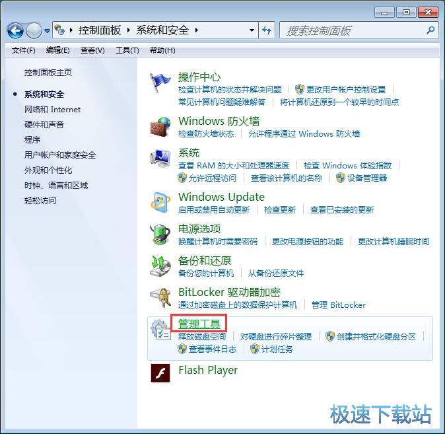The image size is (445, 434).
Task: Open the 管理工具 heading
Action: coord(199,324)
